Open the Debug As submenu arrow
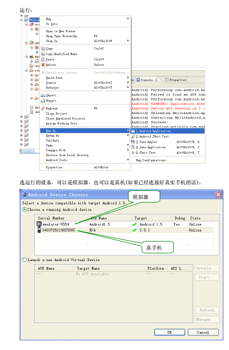Image resolution: width=229 pixels, height=350 pixels. pyautogui.click(x=128, y=135)
